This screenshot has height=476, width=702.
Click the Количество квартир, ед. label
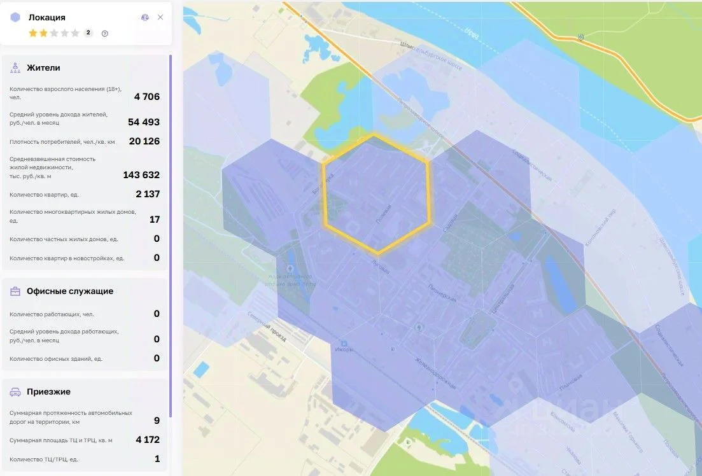click(44, 195)
